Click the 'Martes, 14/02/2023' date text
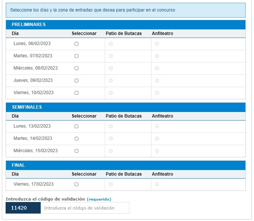Viewport: 254px width, 221px height. [33, 138]
